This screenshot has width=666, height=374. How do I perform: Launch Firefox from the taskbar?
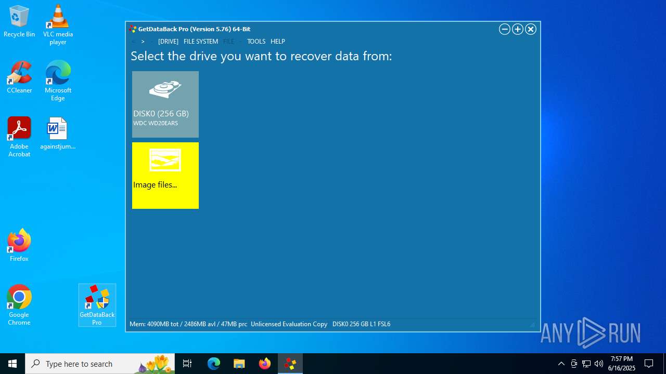pos(265,364)
